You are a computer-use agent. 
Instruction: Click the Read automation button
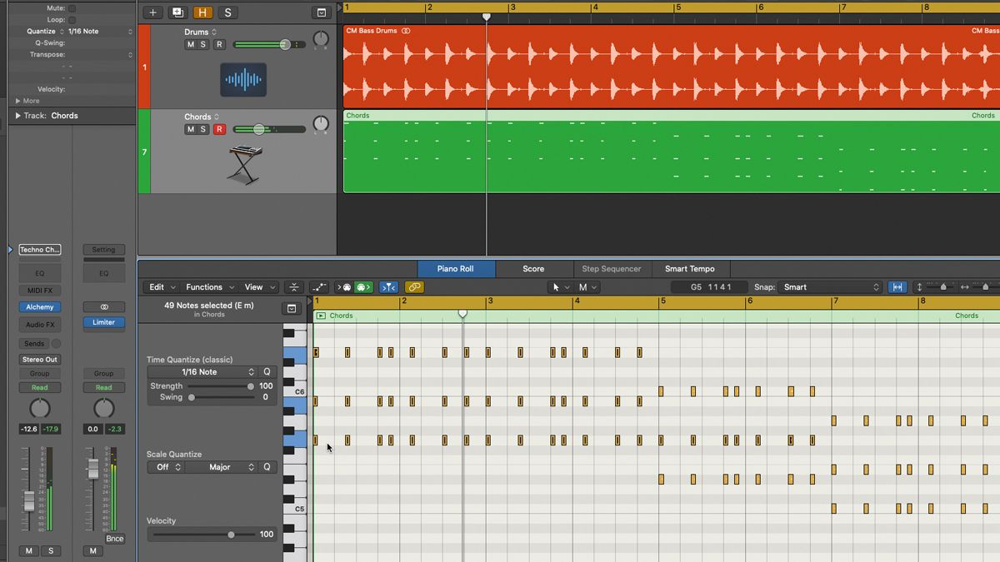coord(39,387)
